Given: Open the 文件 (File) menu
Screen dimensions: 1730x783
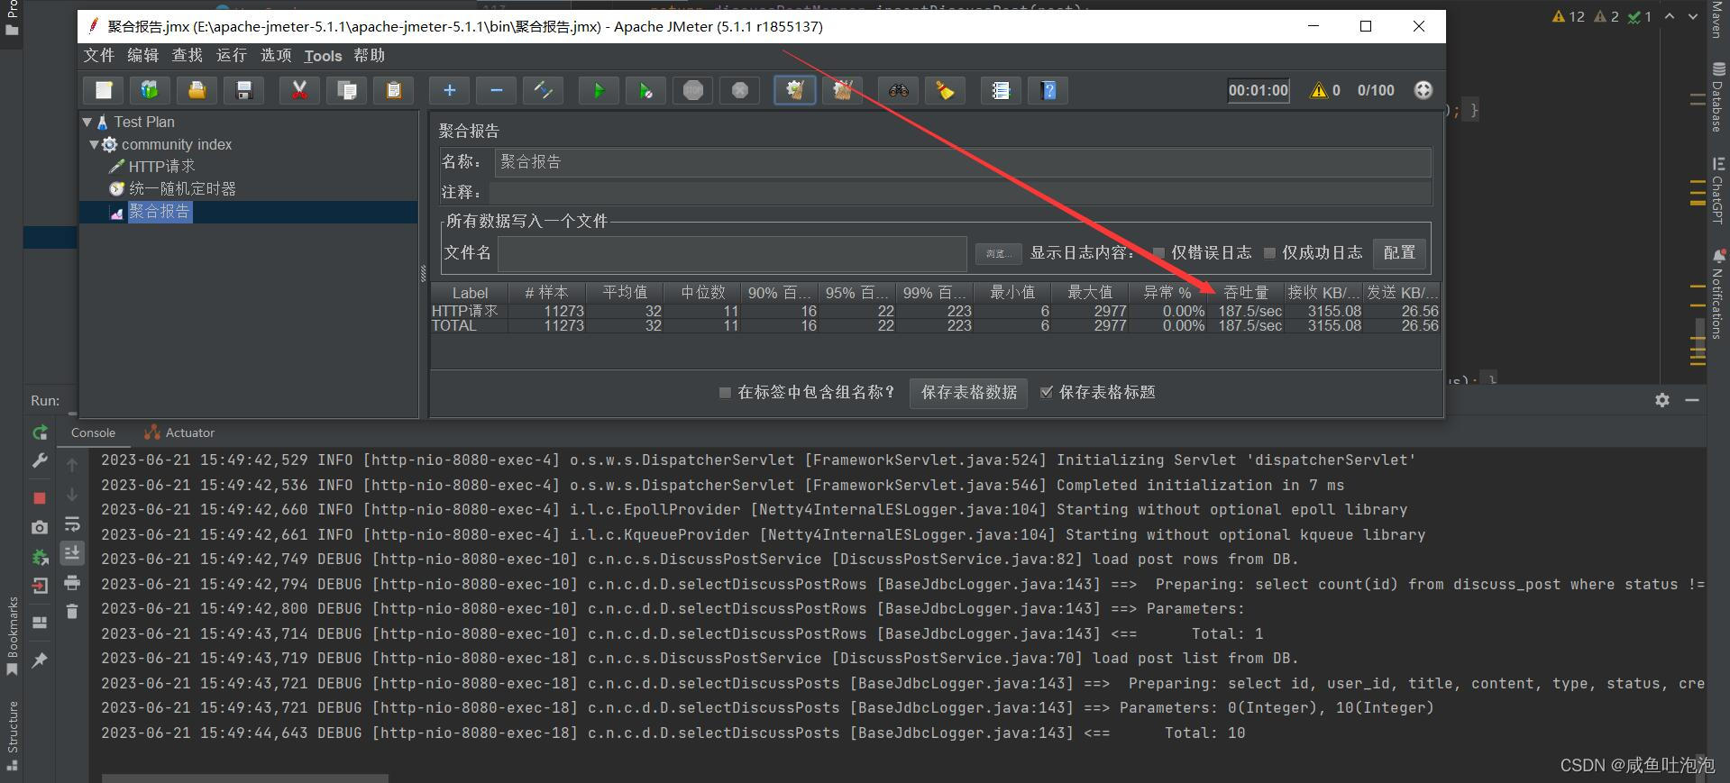Looking at the screenshot, I should 99,56.
